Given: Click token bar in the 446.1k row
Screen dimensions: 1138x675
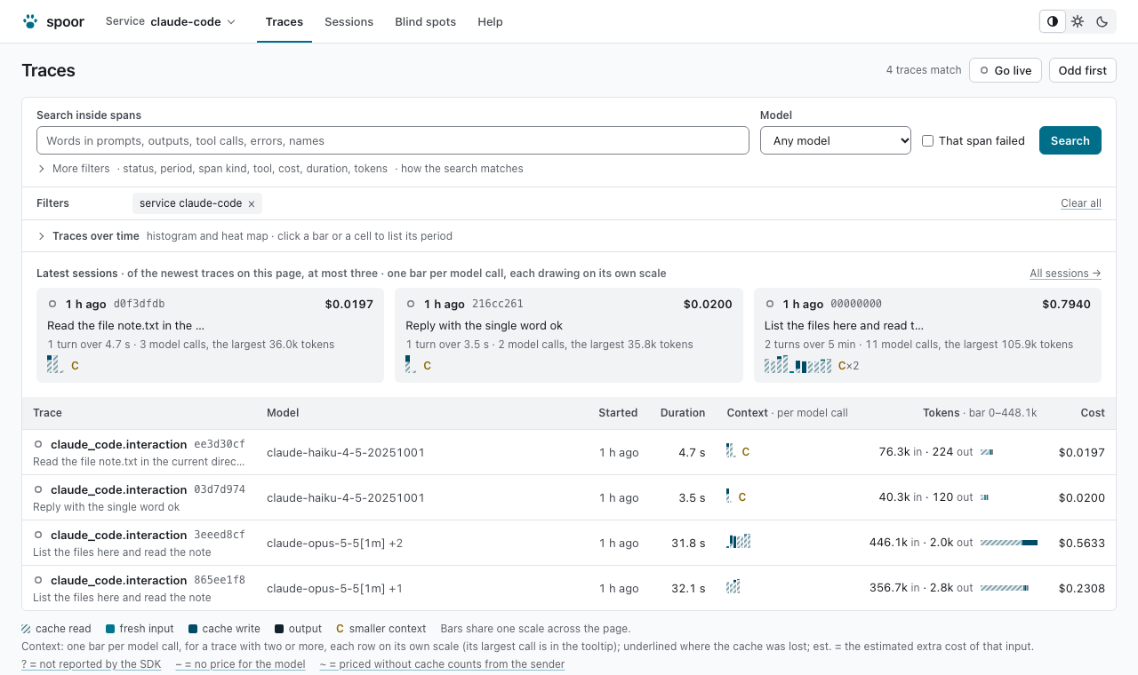Looking at the screenshot, I should pos(1009,543).
